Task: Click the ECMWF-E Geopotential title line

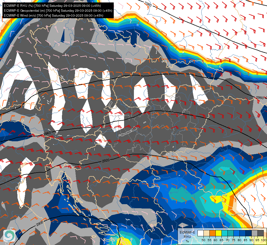Action: coord(58,11)
